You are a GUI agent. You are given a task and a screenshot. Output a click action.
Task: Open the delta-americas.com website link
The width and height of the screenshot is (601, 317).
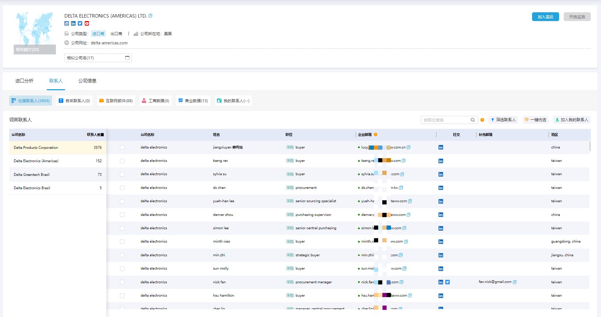click(x=109, y=43)
